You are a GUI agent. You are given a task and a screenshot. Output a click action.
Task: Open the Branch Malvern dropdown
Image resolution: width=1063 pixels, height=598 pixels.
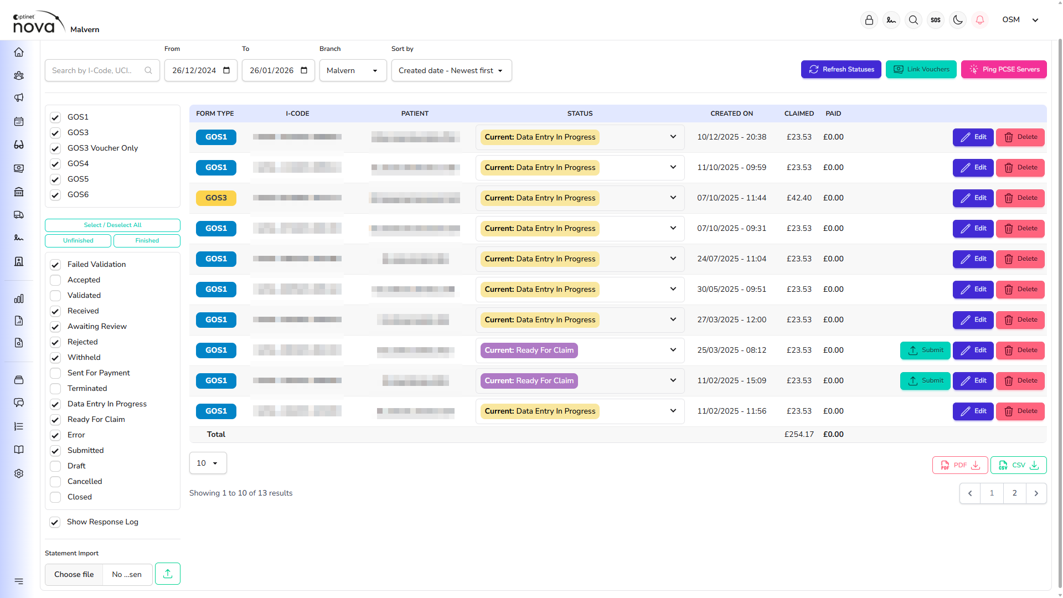pyautogui.click(x=353, y=70)
